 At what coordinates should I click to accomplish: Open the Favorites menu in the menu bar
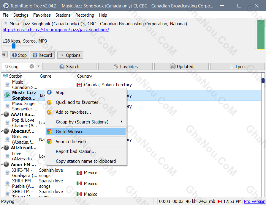[x=42, y=15]
